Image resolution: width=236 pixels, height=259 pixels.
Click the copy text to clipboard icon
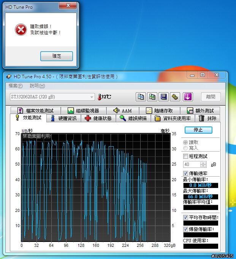point(141,97)
